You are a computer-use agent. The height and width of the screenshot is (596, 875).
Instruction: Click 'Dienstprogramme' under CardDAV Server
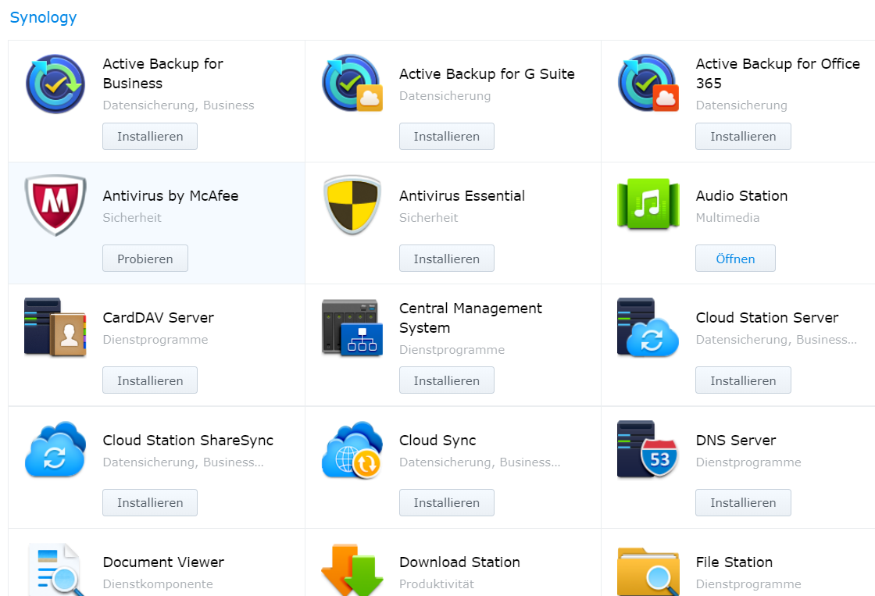155,339
